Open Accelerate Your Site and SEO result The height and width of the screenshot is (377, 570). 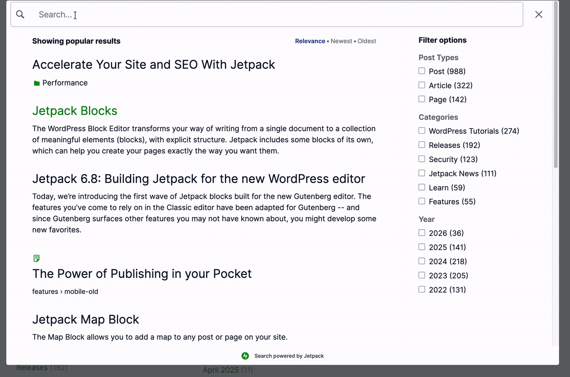point(153,64)
